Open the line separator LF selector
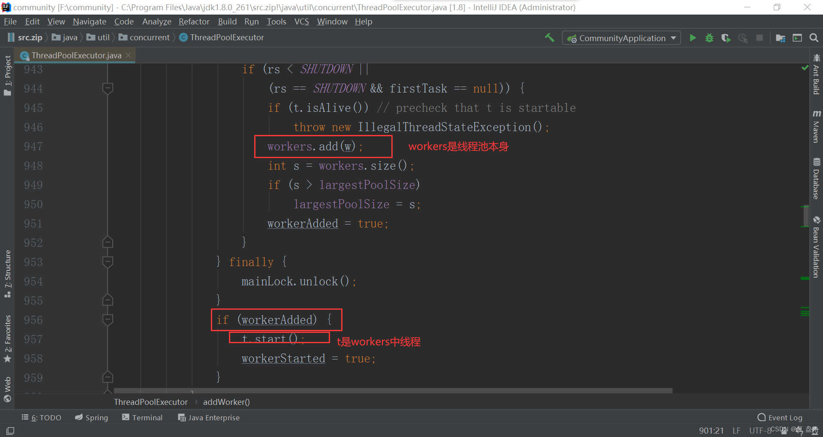Viewport: 823px width, 437px height. pyautogui.click(x=736, y=431)
